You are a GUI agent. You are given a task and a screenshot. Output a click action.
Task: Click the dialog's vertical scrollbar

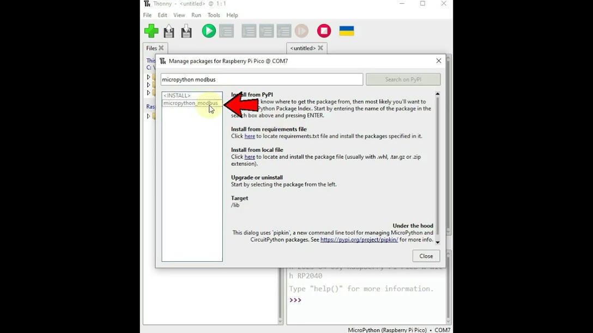pos(437,163)
